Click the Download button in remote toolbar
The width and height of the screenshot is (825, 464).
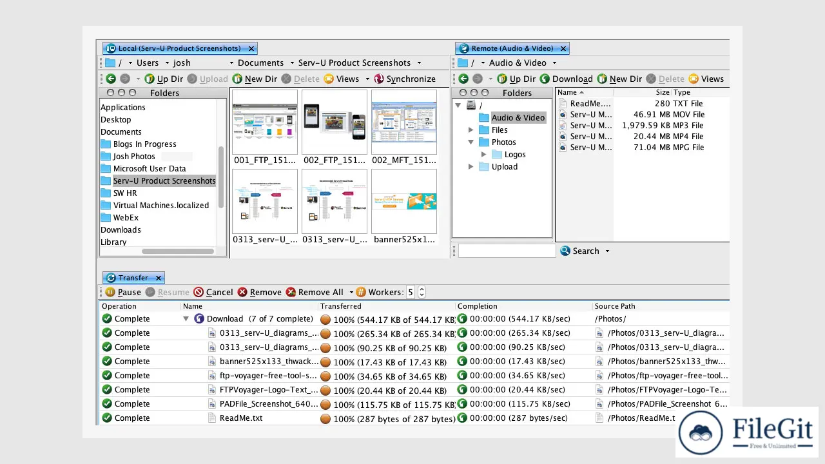566,79
